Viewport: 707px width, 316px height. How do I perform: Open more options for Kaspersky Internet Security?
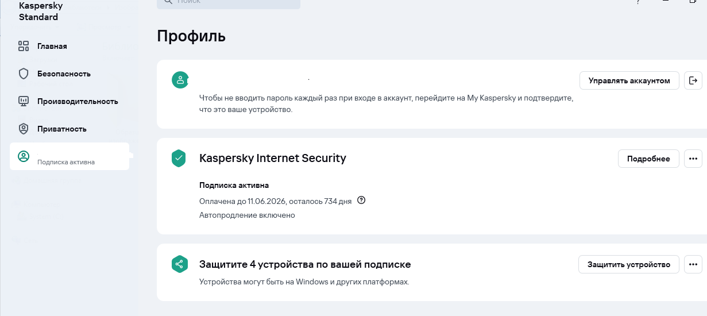point(693,159)
